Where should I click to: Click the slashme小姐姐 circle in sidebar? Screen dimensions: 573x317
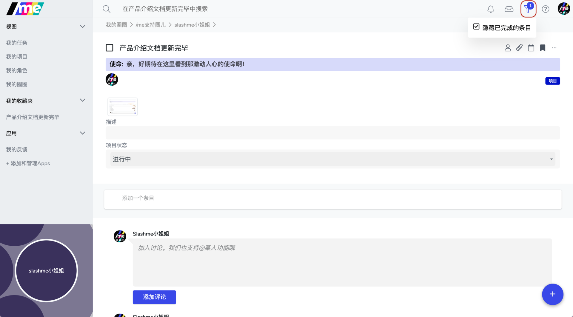click(x=46, y=270)
